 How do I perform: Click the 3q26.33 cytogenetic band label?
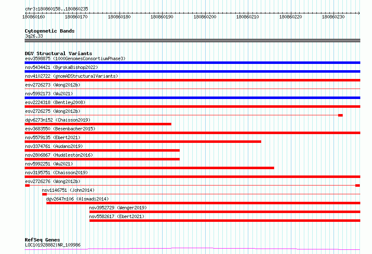coord(34,36)
